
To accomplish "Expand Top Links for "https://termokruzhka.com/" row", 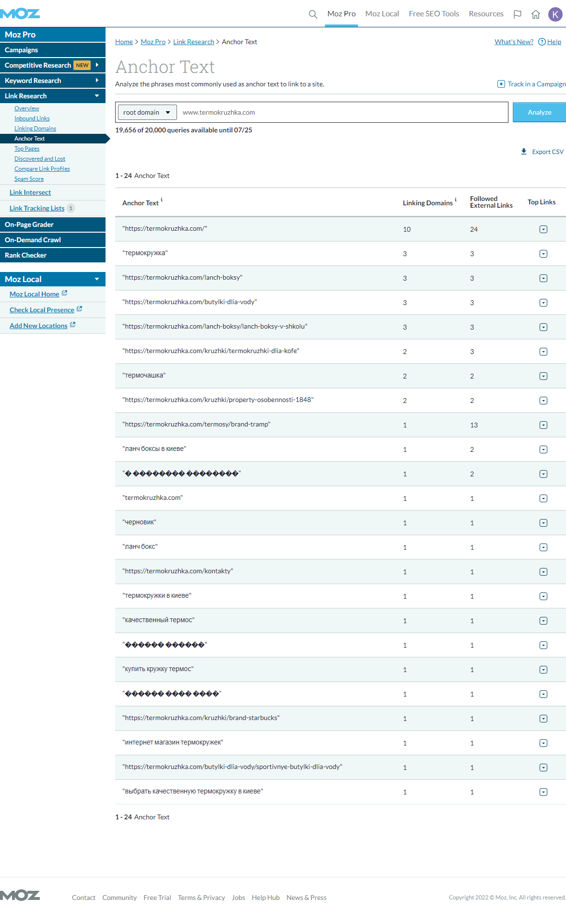I will (543, 229).
